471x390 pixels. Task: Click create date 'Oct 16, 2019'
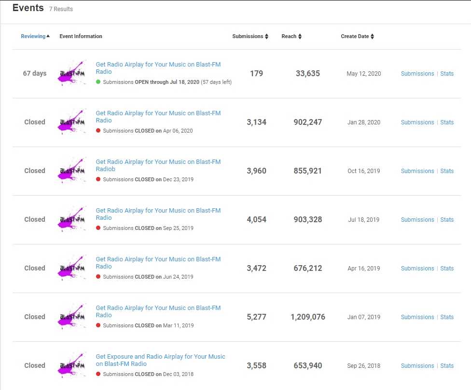363,171
